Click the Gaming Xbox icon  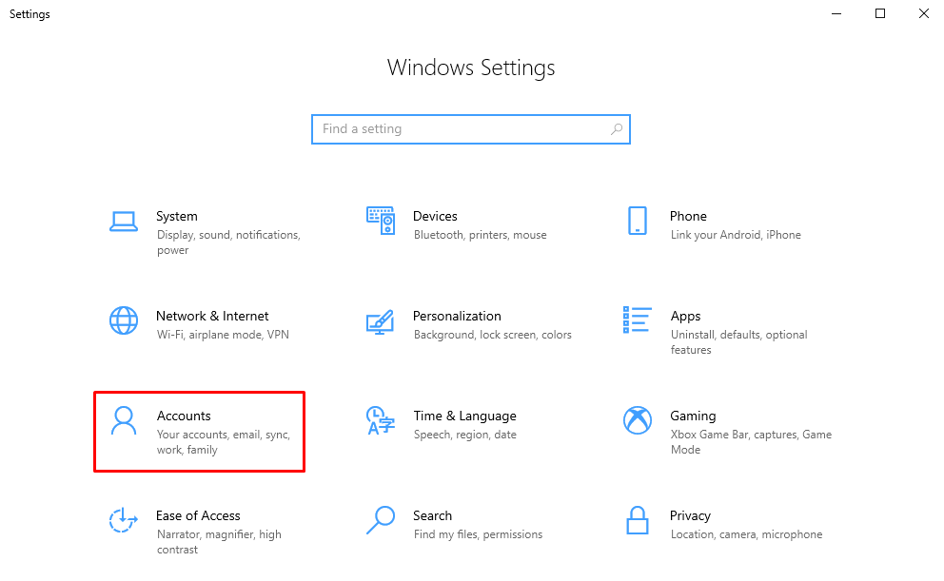pos(638,421)
